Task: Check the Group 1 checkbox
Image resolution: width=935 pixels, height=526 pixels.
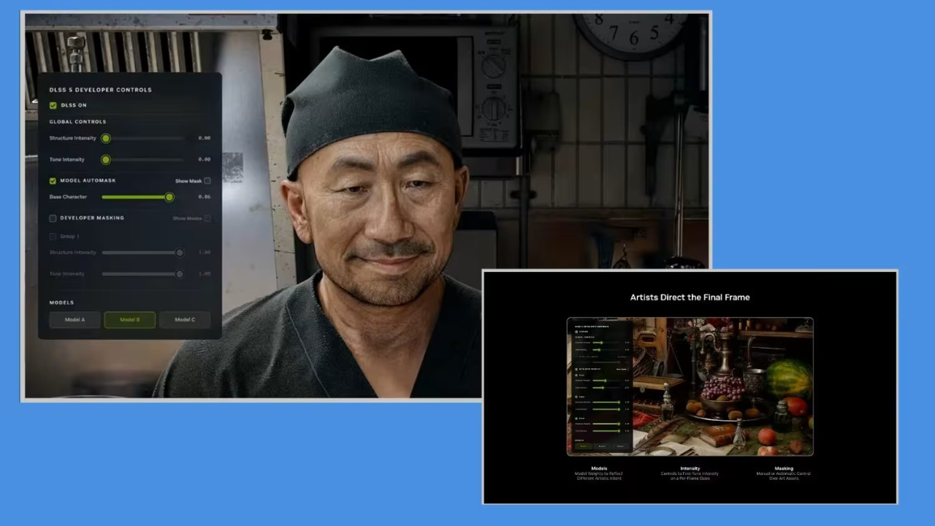Action: point(53,237)
